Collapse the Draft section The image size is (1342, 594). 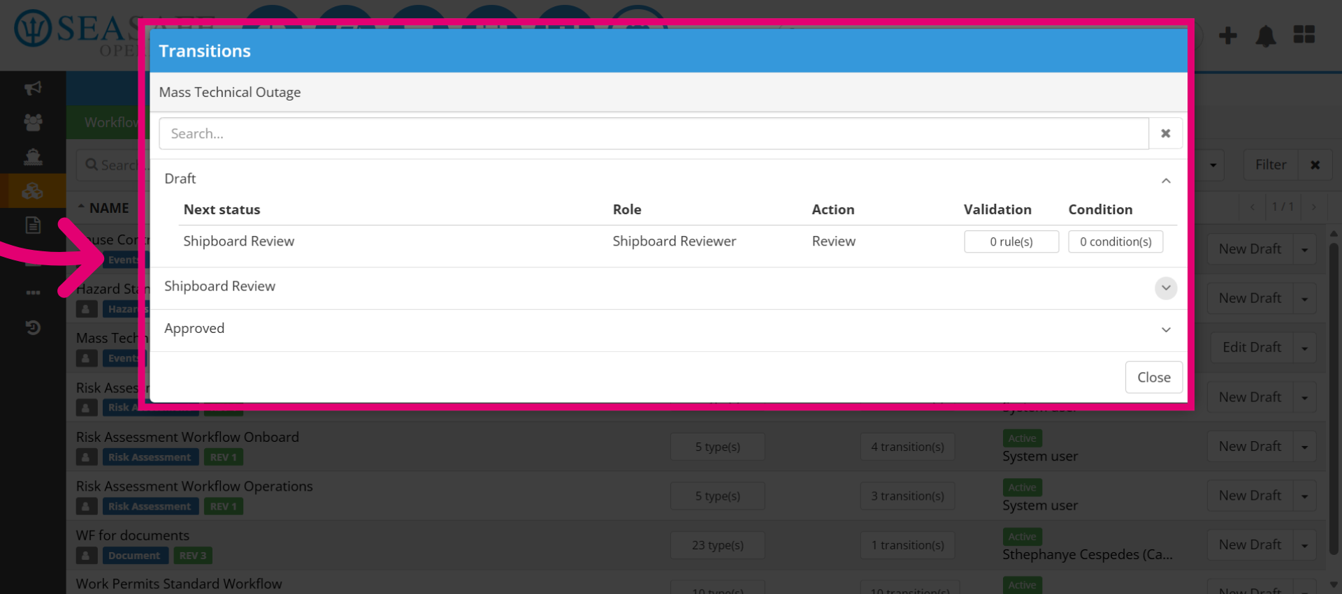[x=1166, y=181]
